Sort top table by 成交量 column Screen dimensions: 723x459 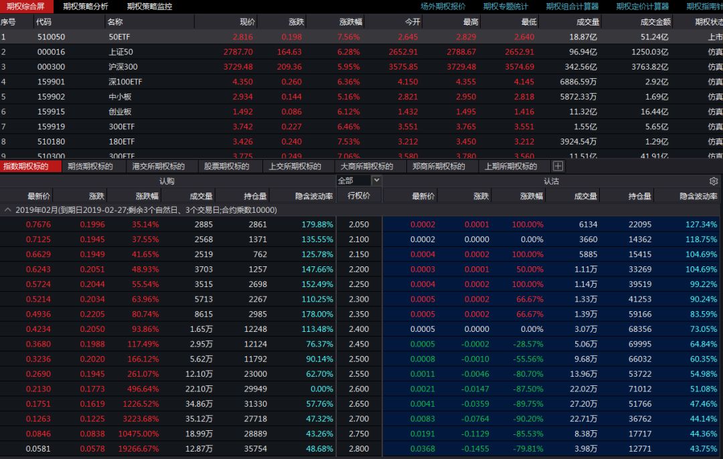[586, 22]
